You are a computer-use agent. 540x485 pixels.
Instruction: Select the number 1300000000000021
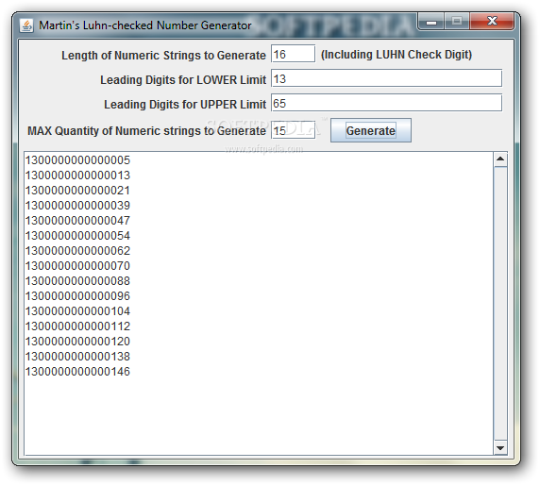point(77,191)
